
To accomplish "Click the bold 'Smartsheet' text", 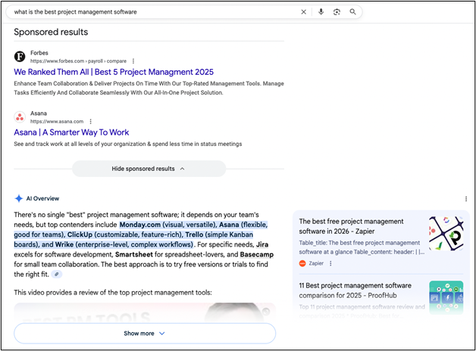I will [x=134, y=254].
